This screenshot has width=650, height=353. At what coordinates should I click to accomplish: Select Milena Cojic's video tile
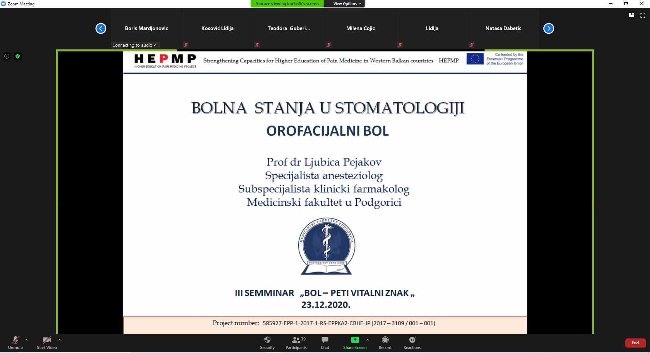[360, 29]
